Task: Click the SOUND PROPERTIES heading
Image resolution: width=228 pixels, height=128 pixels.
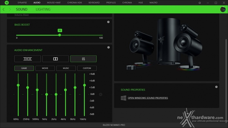Action: (133, 90)
